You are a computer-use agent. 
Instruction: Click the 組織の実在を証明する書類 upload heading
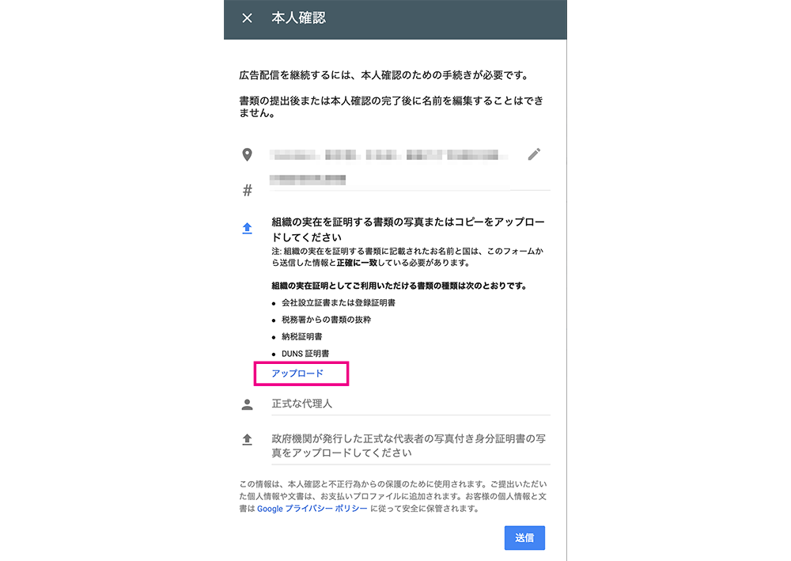tap(408, 229)
